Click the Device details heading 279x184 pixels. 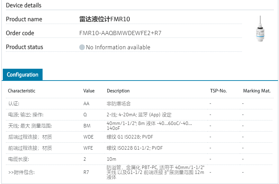click(x=24, y=5)
